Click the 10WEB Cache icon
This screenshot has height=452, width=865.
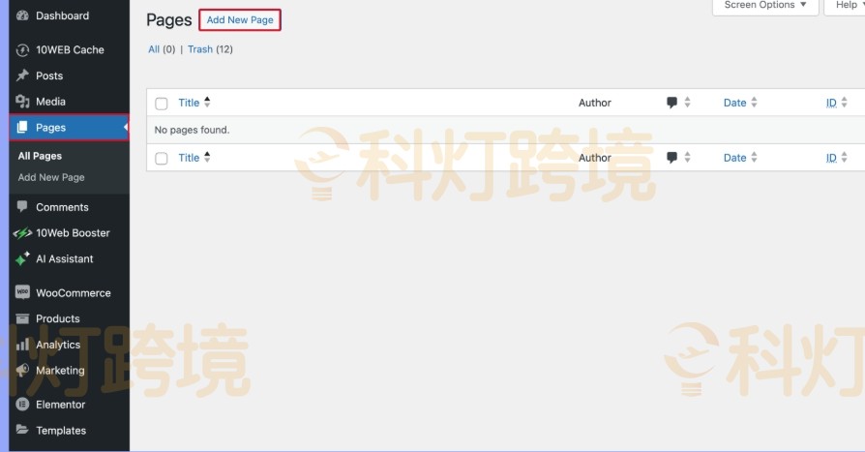(x=22, y=49)
